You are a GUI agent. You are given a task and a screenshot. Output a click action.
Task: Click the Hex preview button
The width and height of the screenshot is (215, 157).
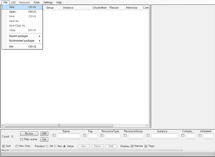[84, 146]
